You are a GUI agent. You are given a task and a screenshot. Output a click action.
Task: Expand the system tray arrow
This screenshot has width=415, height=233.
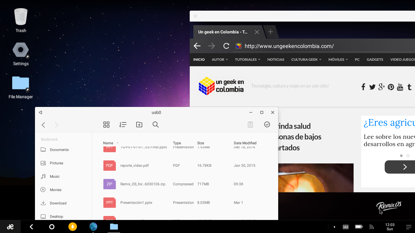pos(334,227)
